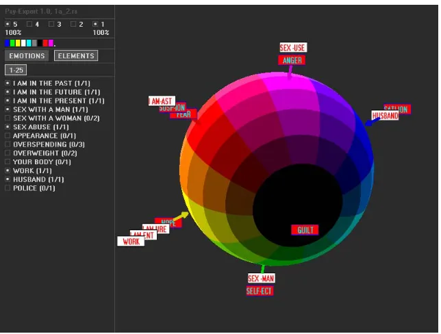Pick the red color swatch
441x334 pixels.
[45, 43]
